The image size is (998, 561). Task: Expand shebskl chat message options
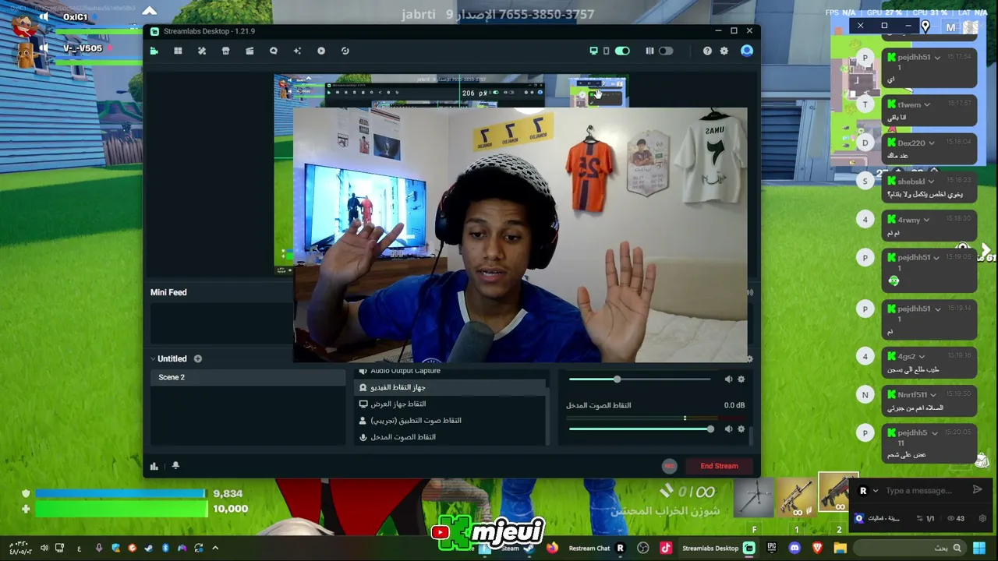click(932, 182)
